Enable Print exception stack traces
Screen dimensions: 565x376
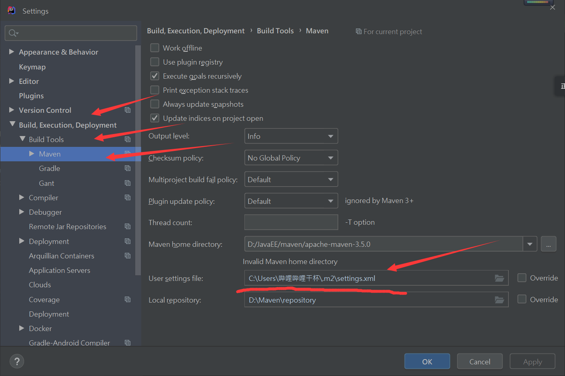pos(154,90)
